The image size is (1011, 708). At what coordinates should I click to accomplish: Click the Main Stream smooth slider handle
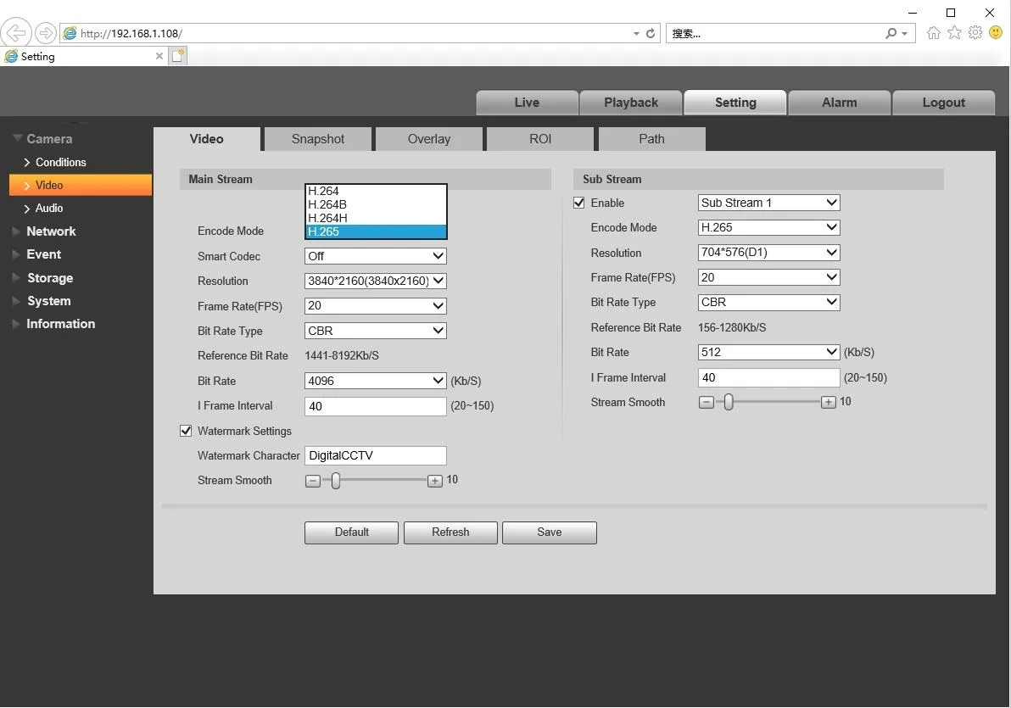pos(335,481)
